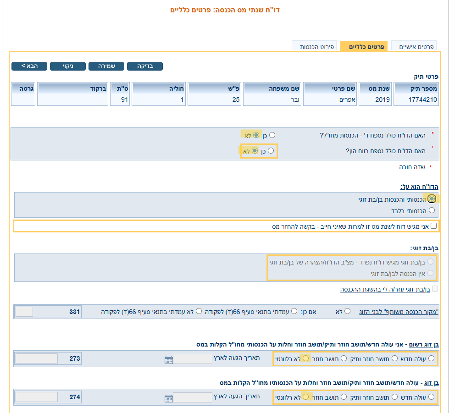This screenshot has width=449, height=413.
Task: Switch to the פירוט הכנסות tab
Action: 314,46
